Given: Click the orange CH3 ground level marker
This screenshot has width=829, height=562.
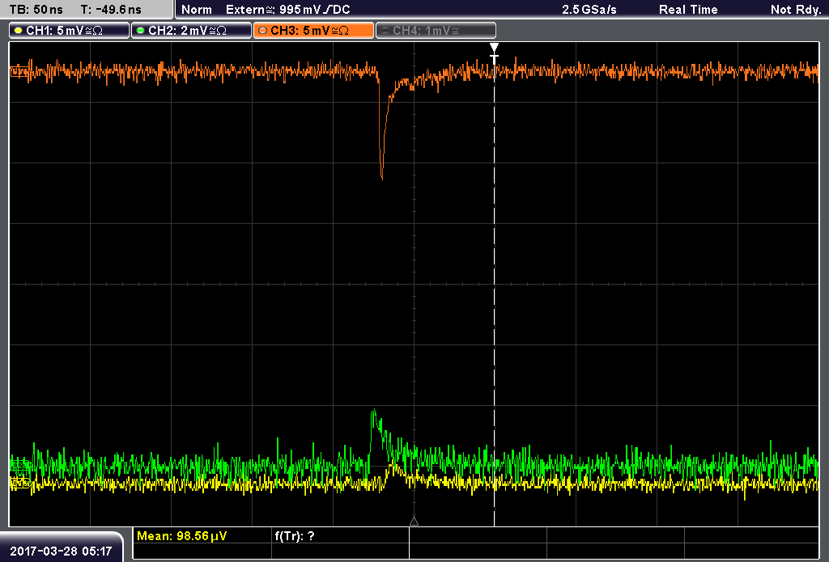Looking at the screenshot, I should 19,71.
